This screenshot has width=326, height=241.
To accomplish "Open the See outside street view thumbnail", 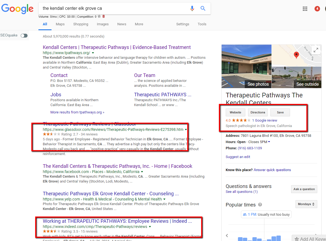I will 297,77.
